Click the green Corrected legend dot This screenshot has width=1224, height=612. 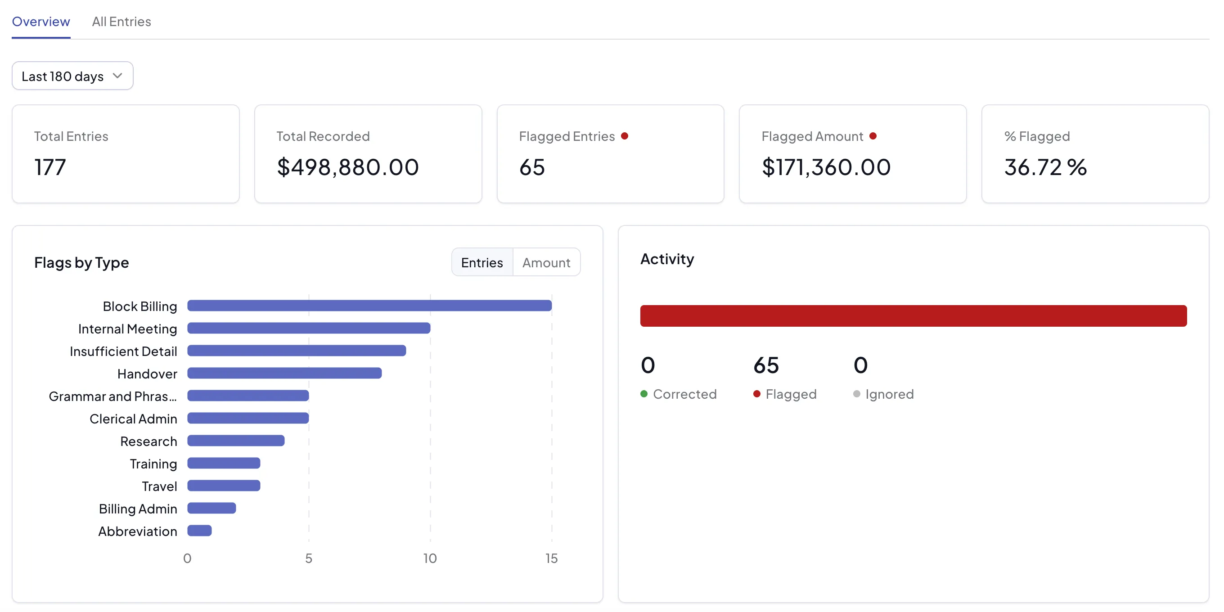[644, 394]
